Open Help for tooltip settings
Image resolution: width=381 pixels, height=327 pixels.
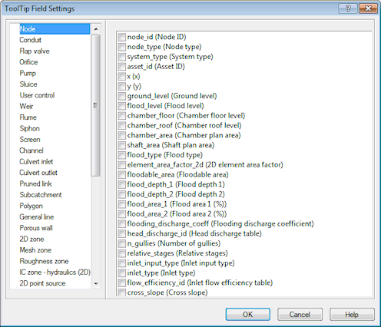pos(352,314)
